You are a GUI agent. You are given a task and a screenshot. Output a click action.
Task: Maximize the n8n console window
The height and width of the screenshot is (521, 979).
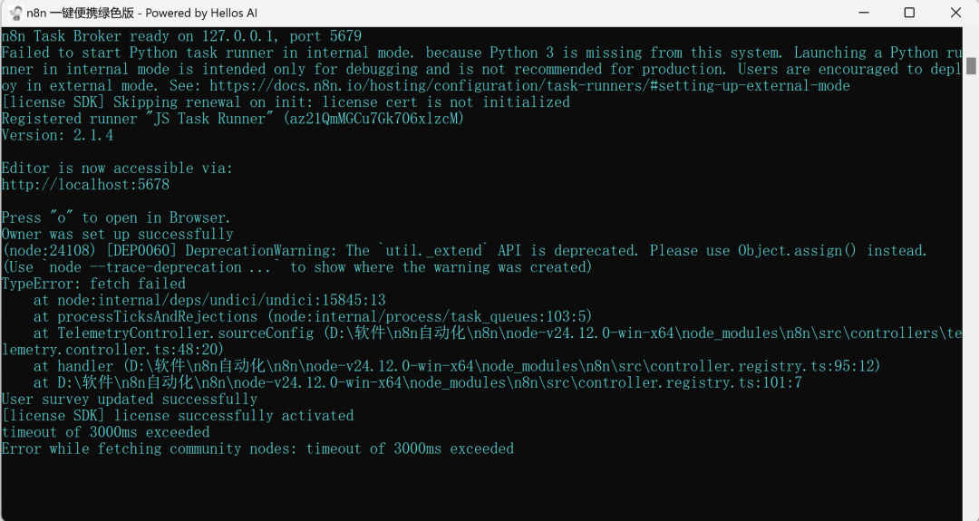909,13
